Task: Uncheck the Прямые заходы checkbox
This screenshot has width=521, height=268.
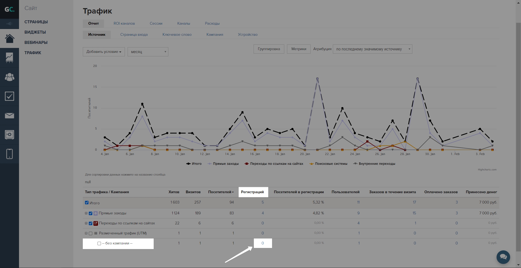Action: tap(91, 213)
